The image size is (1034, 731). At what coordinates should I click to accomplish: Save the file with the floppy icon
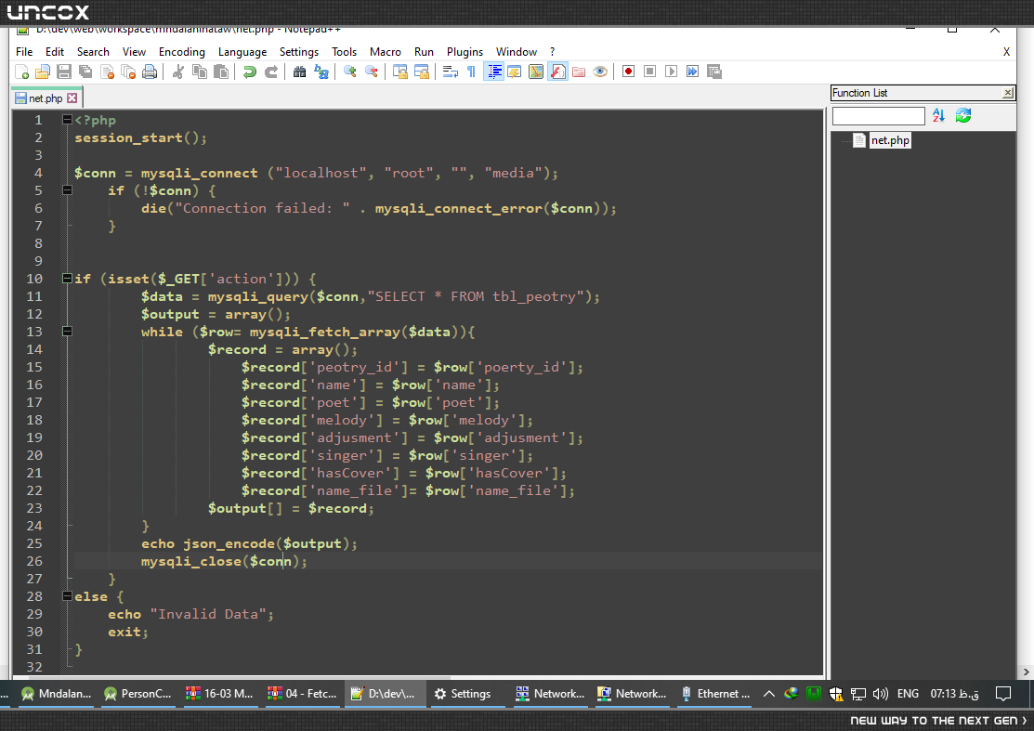(x=64, y=72)
